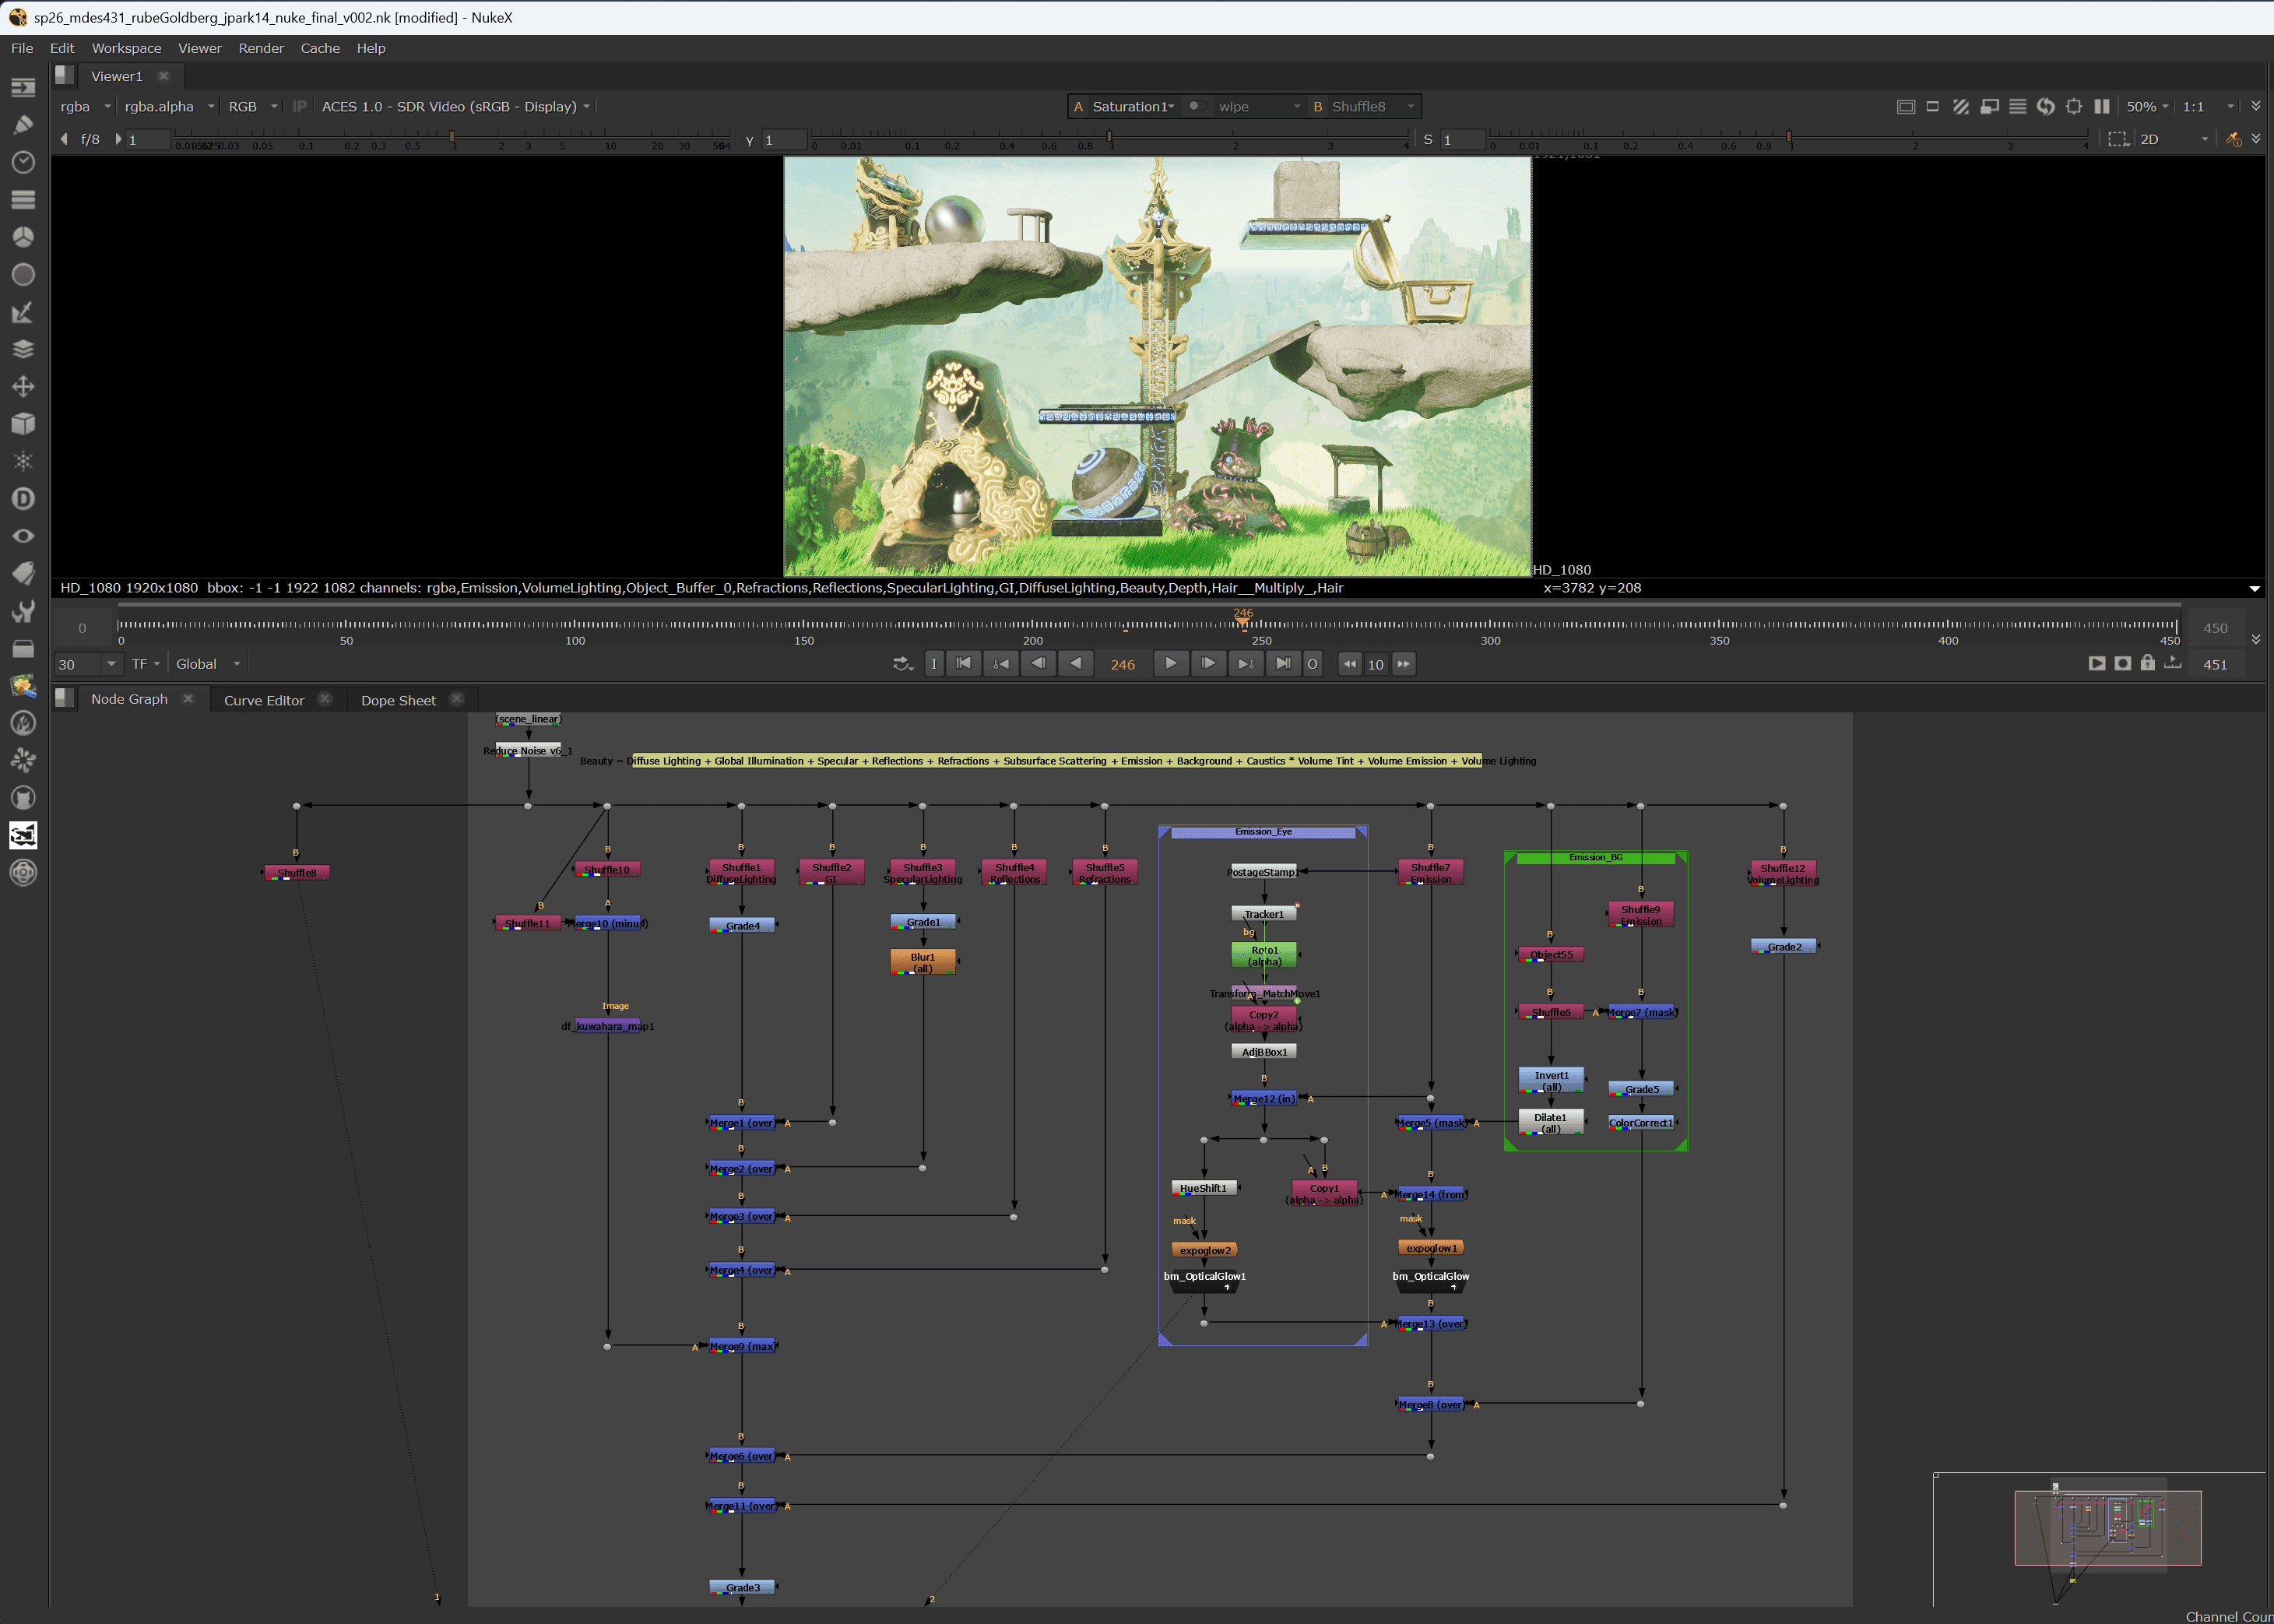Click the pause viewer updates icon
Screen dimensions: 2274x1624
pos(2101,106)
